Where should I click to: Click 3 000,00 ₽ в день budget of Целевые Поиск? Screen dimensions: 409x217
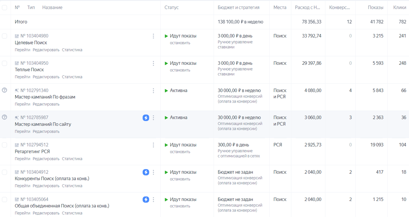click(235, 36)
